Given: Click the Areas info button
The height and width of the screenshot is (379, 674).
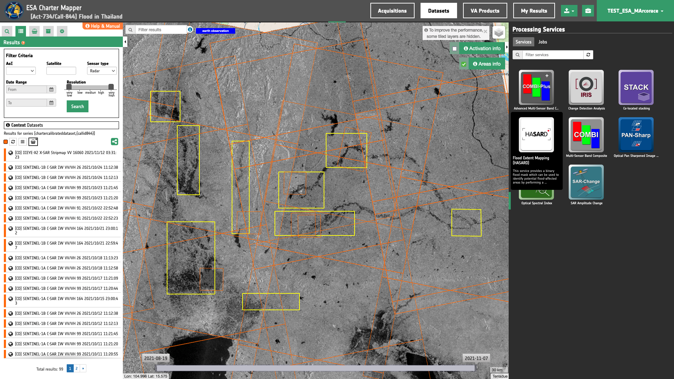Looking at the screenshot, I should [487, 64].
